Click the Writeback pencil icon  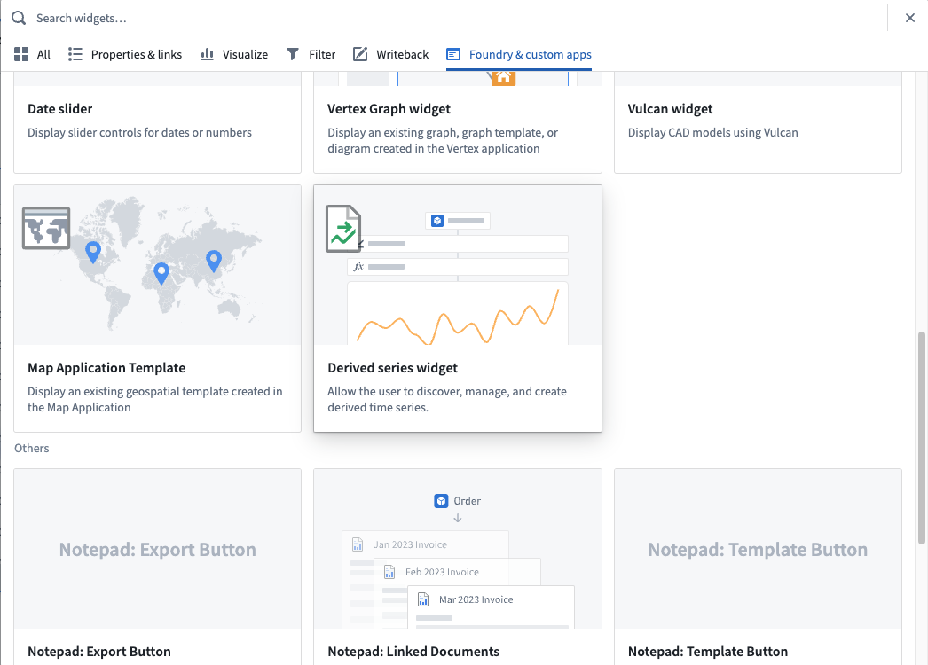(x=360, y=54)
